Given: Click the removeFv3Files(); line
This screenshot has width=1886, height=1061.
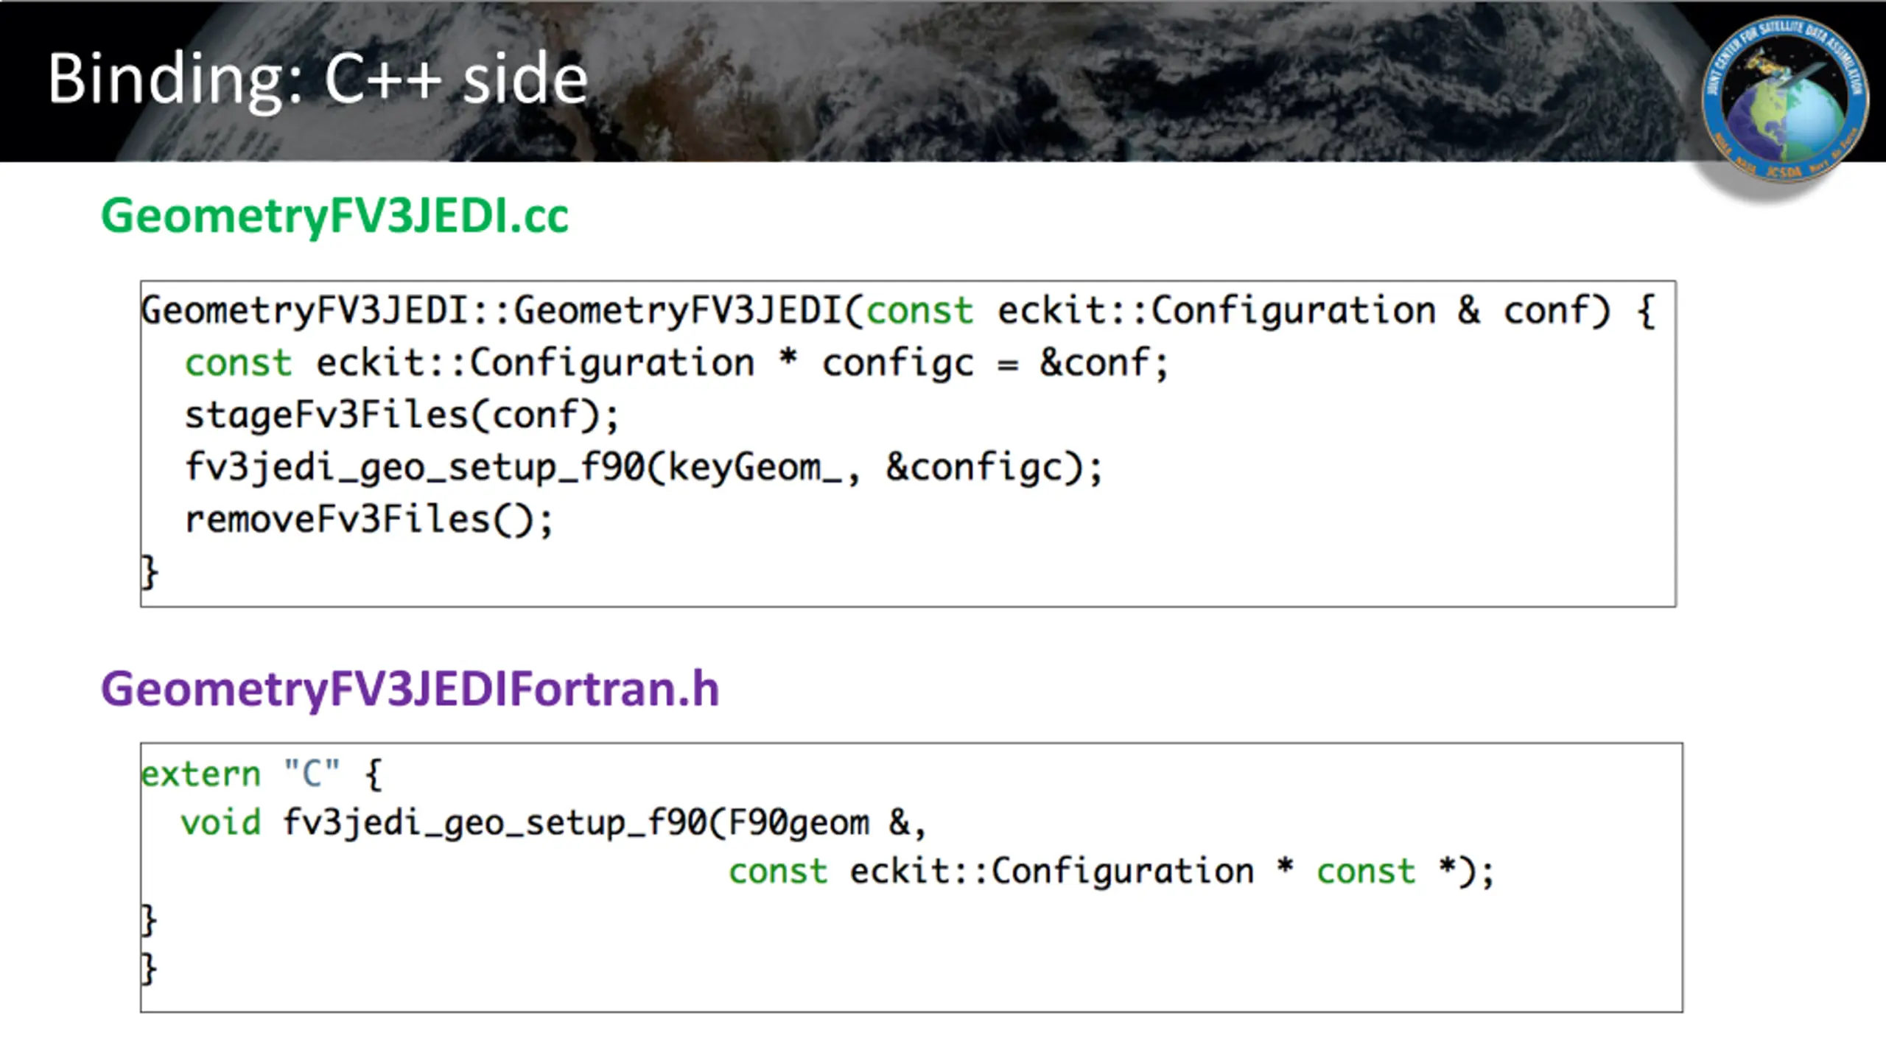Looking at the screenshot, I should coord(368,520).
